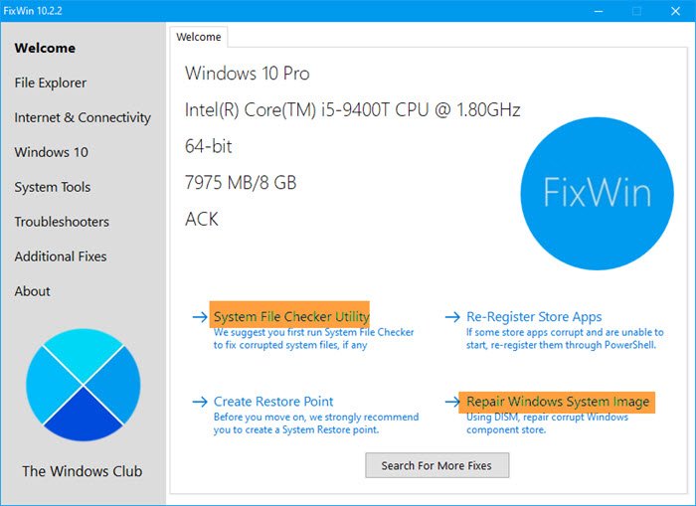Run the System File Checker Utility link
The height and width of the screenshot is (506, 696).
tap(291, 317)
